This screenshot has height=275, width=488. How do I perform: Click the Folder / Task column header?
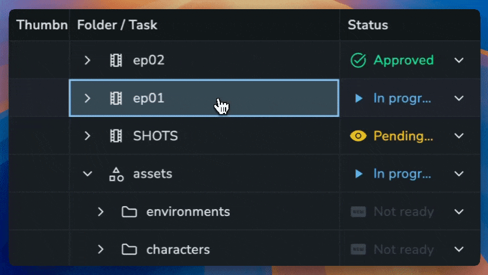pos(117,25)
